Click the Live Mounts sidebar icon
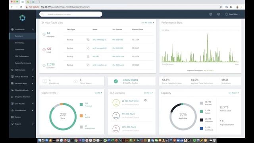 click(x=12, y=104)
